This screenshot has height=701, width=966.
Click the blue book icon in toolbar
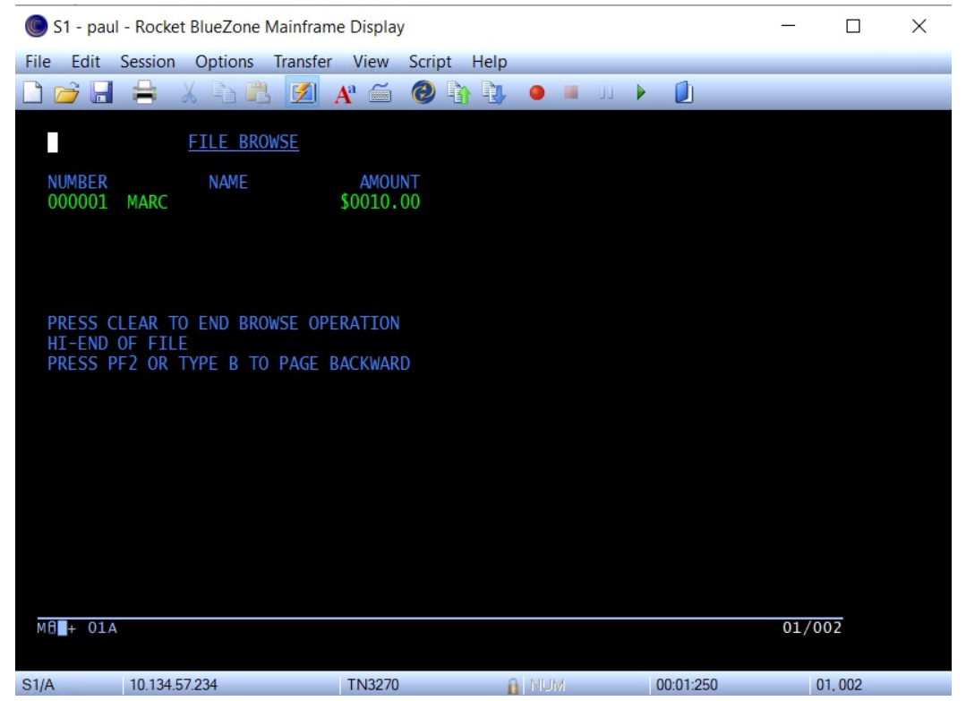680,93
